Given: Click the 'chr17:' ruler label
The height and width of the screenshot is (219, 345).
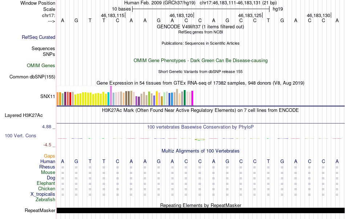Looking at the screenshot, I should click(x=49, y=15).
